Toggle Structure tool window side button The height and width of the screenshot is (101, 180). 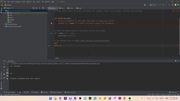(x=1, y=75)
